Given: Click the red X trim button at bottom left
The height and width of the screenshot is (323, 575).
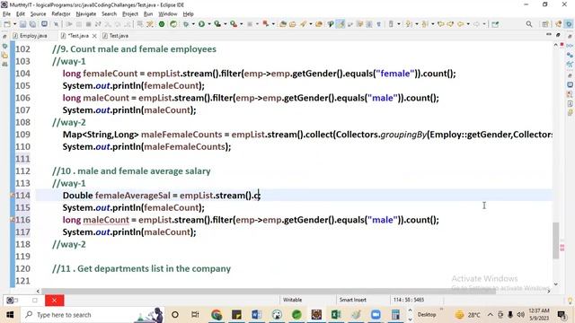Looking at the screenshot, I should pos(54,301).
